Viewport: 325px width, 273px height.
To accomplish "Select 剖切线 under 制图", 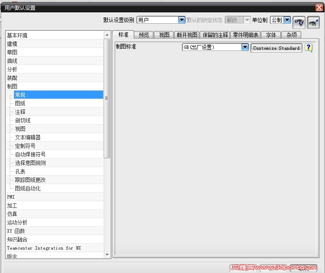I will coord(59,120).
